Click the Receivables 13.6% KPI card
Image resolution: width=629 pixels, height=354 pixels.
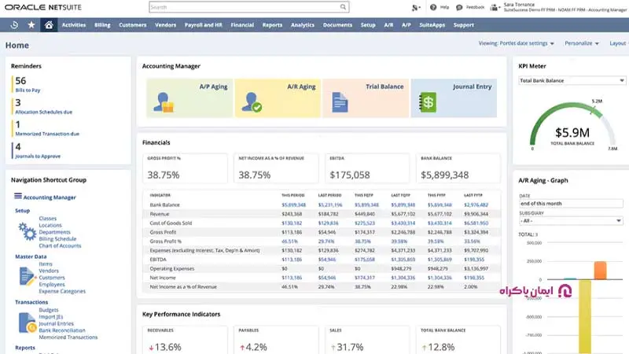click(185, 340)
